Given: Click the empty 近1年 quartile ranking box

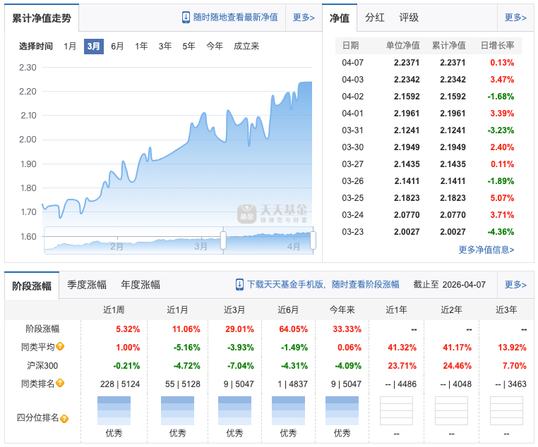Looking at the screenshot, I should click(396, 411).
